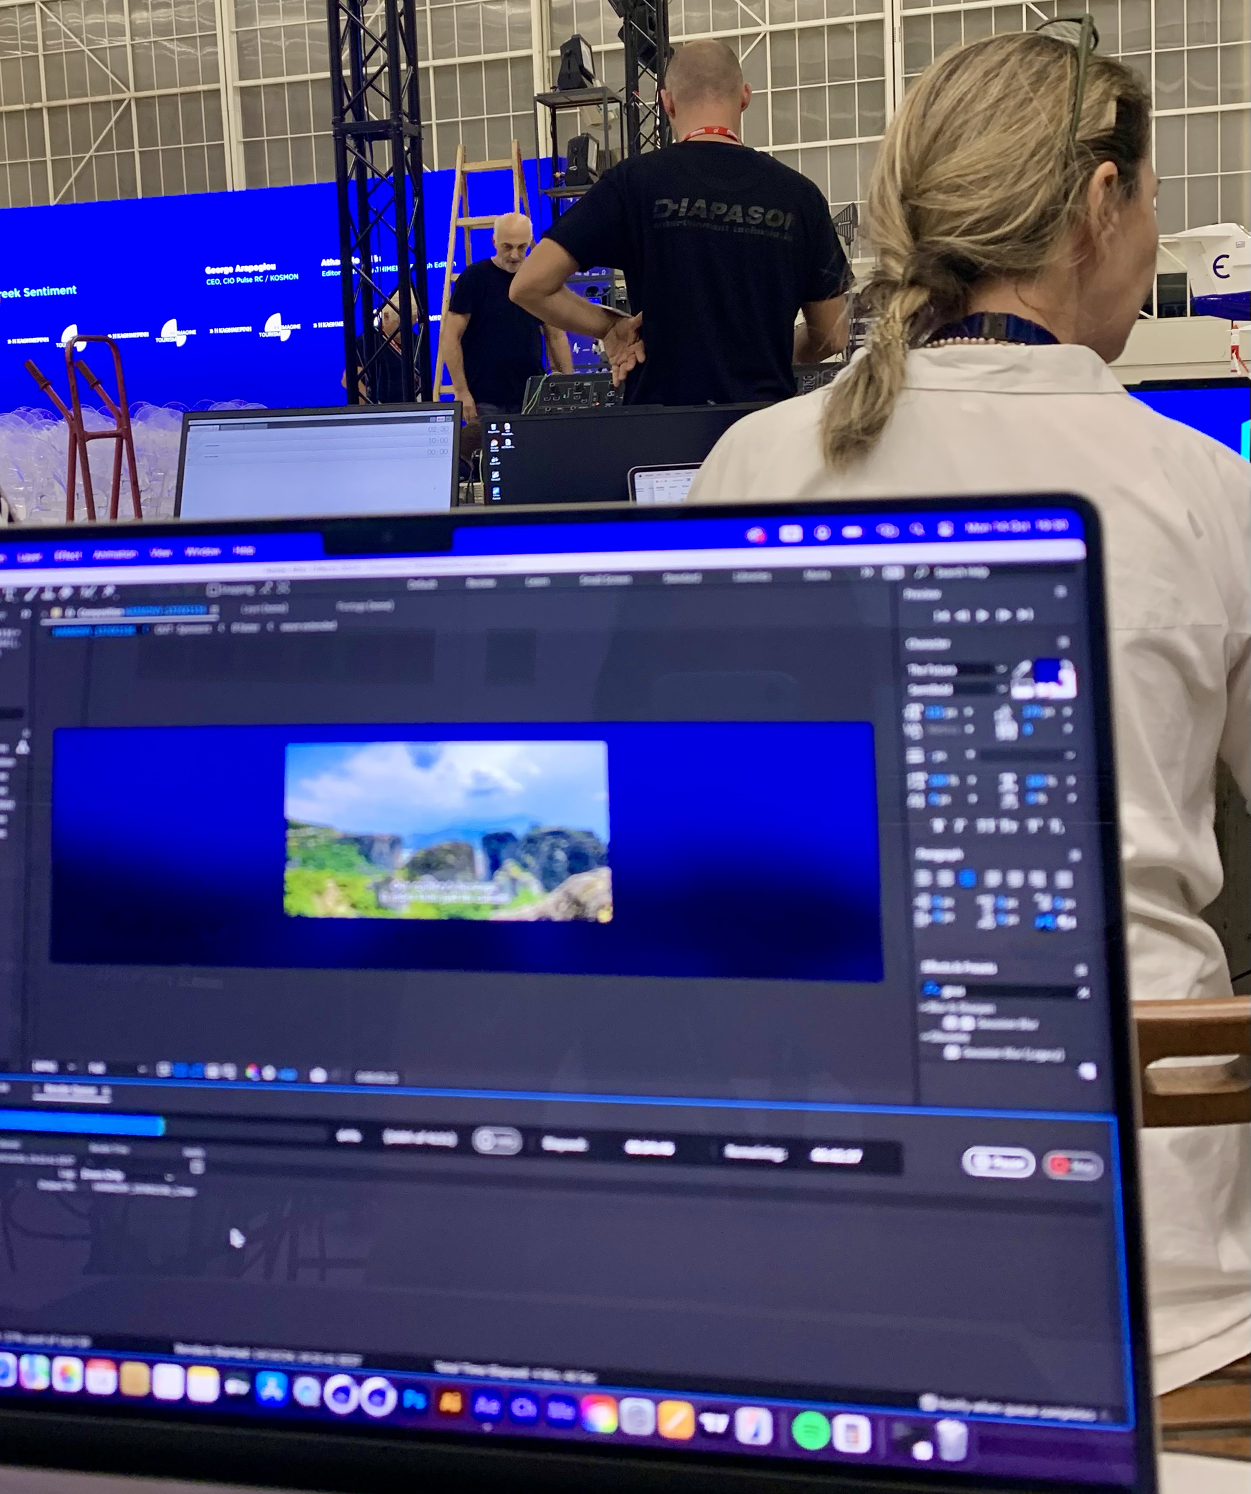The height and width of the screenshot is (1494, 1251).
Task: Enable notify when queue completes checkbox
Action: pyautogui.click(x=927, y=1402)
